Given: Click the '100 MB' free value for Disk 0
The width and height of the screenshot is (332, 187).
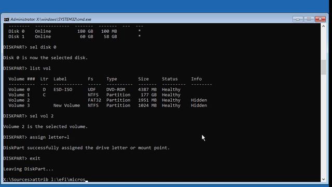Looking at the screenshot, I should tap(109, 31).
